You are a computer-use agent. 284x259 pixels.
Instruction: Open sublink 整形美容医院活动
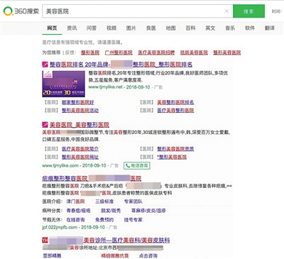(80, 111)
